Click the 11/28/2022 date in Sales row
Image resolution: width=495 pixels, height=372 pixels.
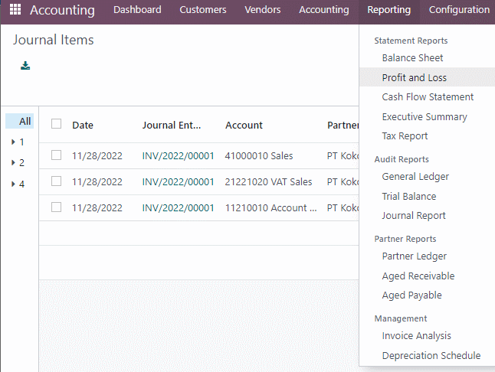coord(97,155)
